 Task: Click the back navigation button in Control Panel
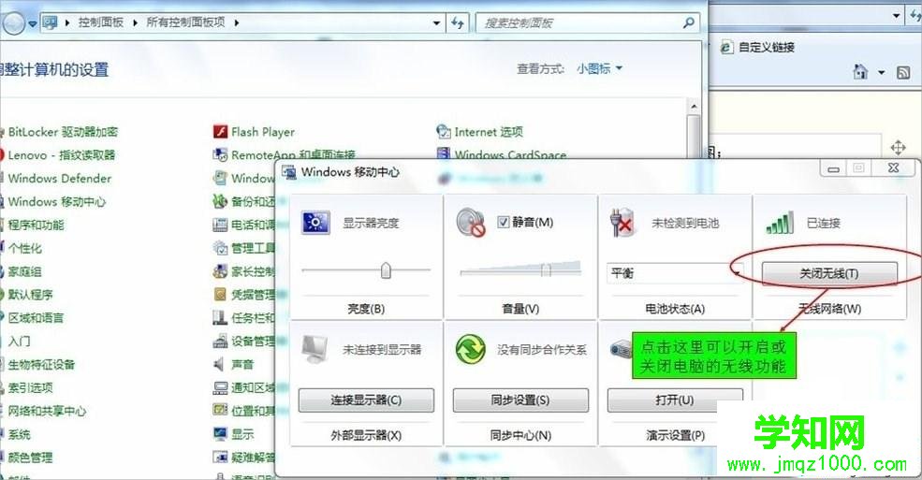click(x=13, y=23)
